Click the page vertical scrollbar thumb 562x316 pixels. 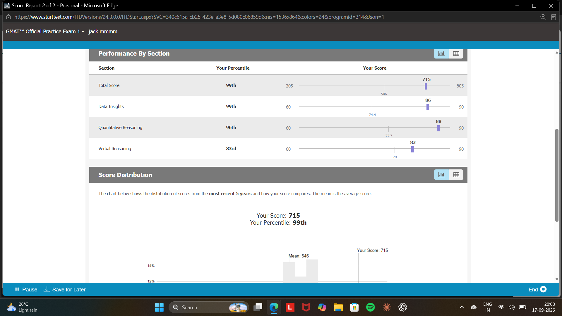(x=557, y=175)
